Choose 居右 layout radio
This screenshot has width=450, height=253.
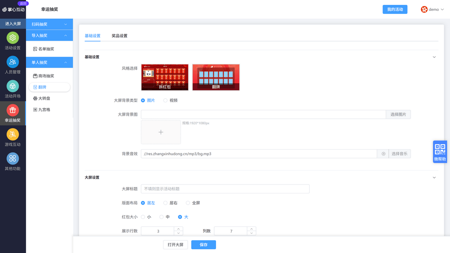(165, 203)
